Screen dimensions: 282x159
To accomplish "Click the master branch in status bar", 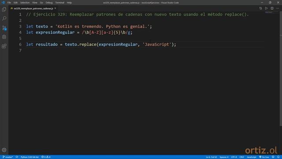I will coord(7,157).
